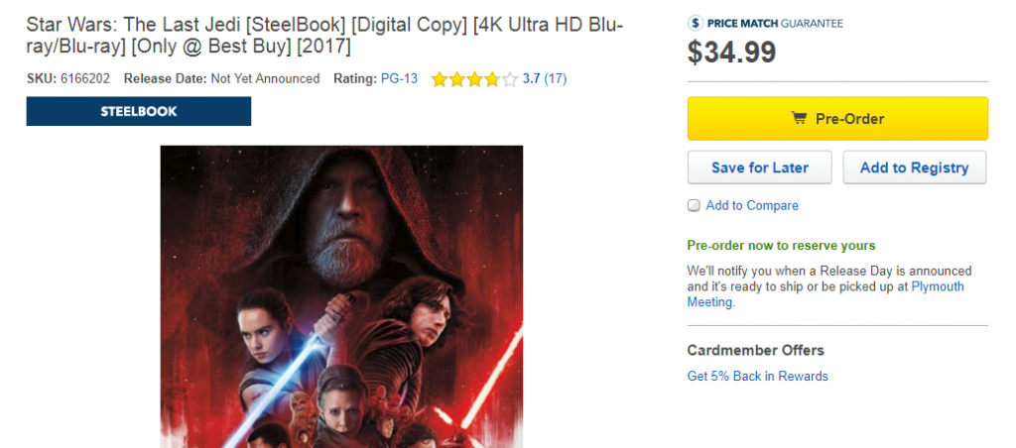The width and height of the screenshot is (1016, 448).
Task: Open Get 5% Back in Rewards link
Action: point(757,377)
